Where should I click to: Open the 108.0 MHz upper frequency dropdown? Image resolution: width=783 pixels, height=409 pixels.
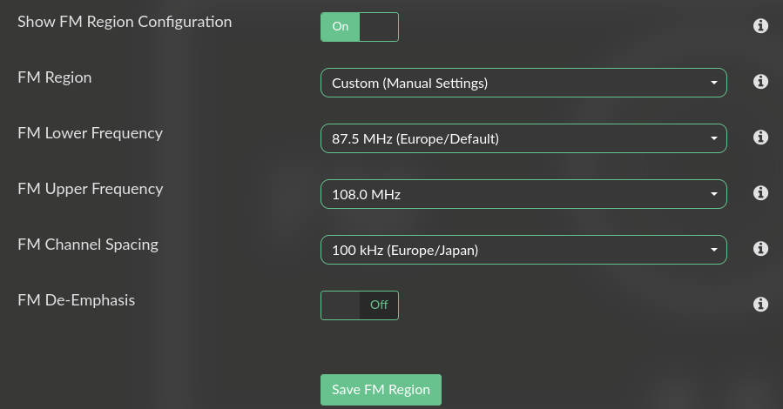tap(523, 194)
